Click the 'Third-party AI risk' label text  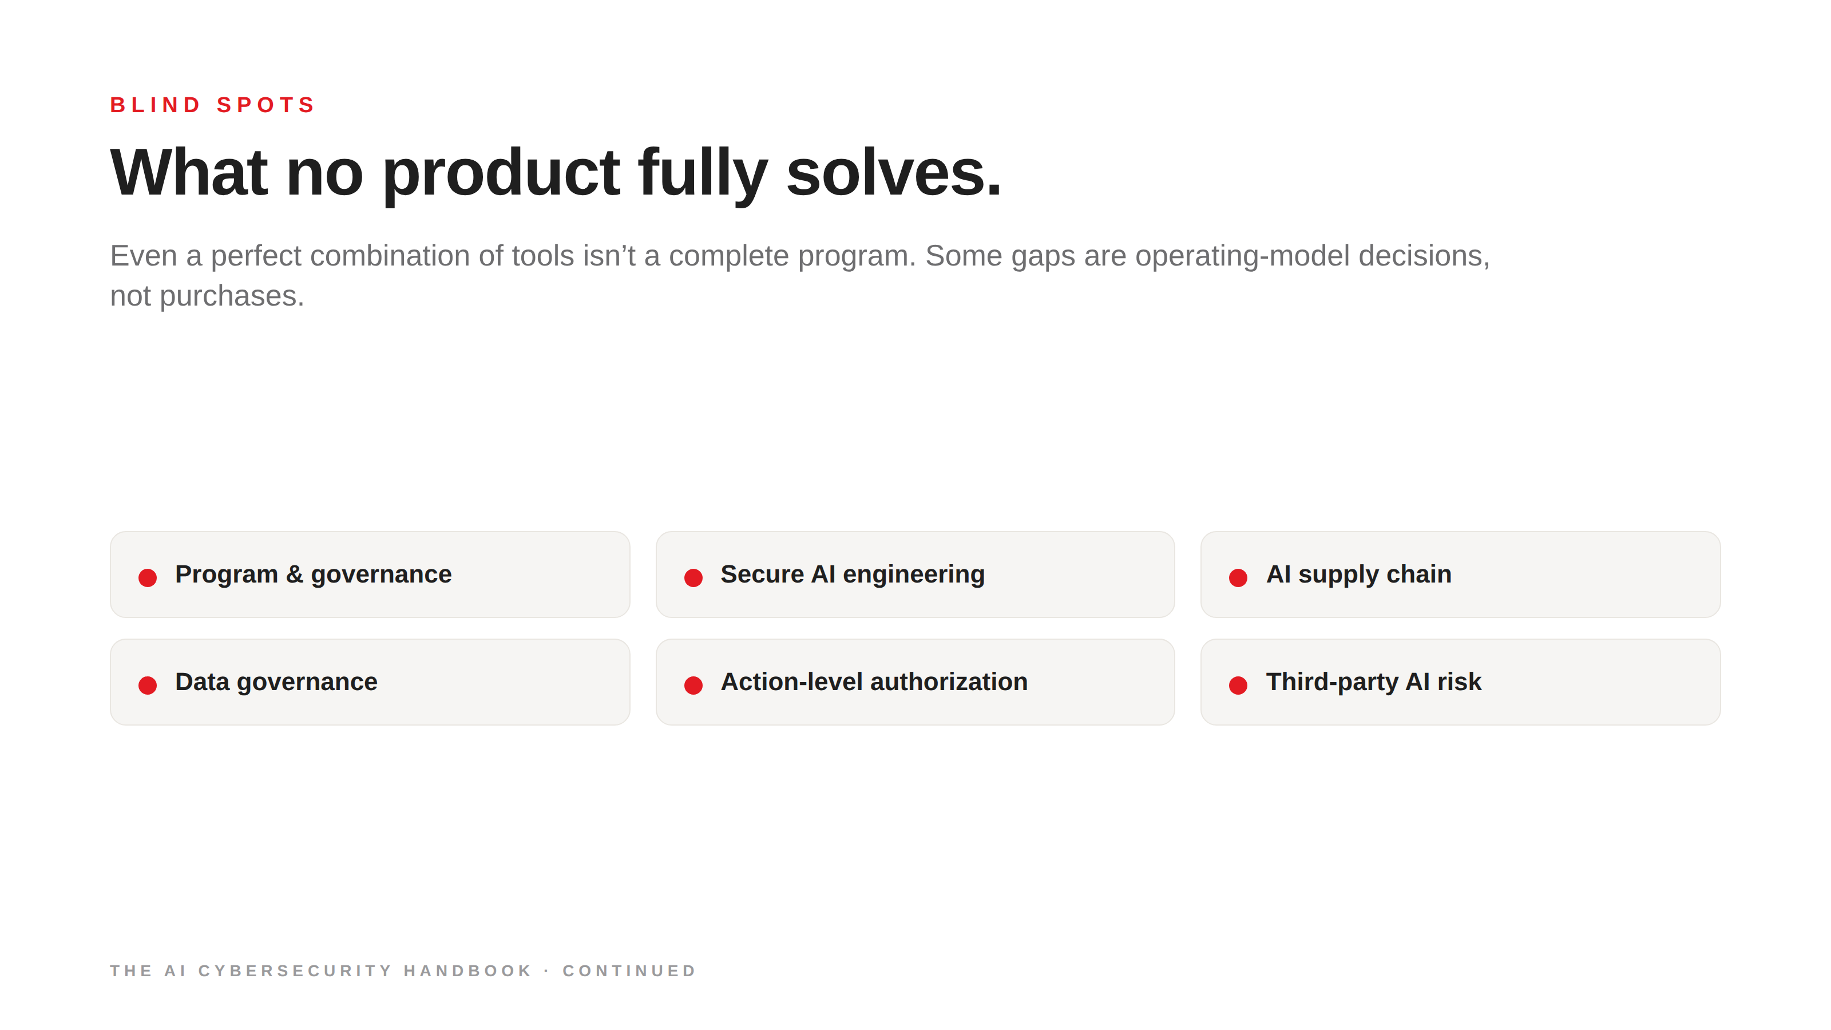pos(1373,682)
